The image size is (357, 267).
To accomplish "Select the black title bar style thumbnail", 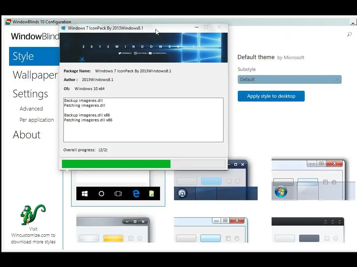I will pos(308,230).
